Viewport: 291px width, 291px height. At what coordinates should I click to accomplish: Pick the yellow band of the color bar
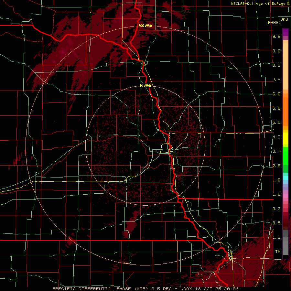point(286,138)
